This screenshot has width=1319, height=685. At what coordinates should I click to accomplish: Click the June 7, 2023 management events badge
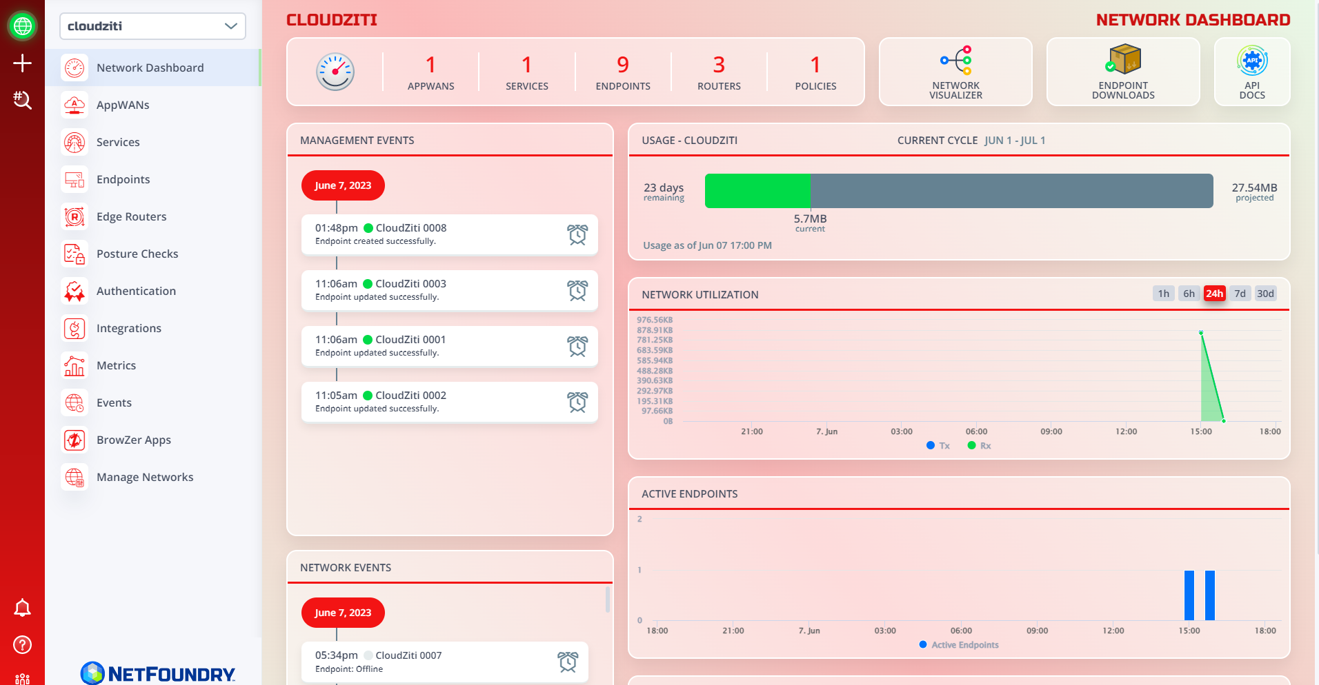point(343,185)
